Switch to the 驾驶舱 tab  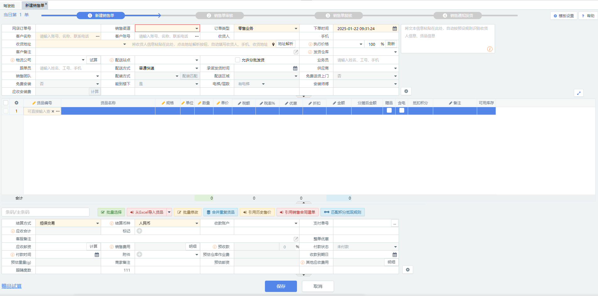coord(9,6)
